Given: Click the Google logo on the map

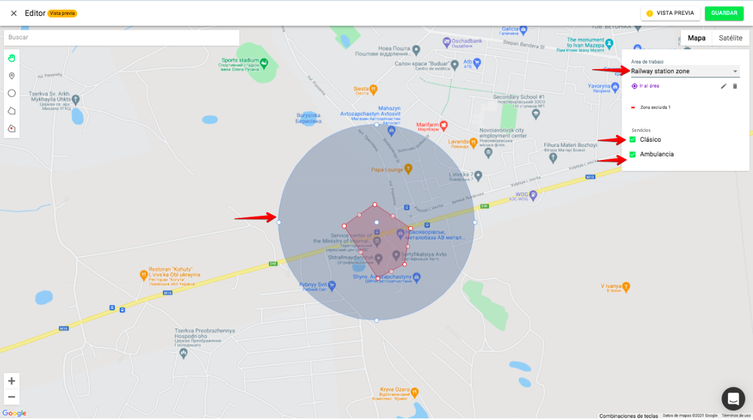Looking at the screenshot, I should coord(14,413).
